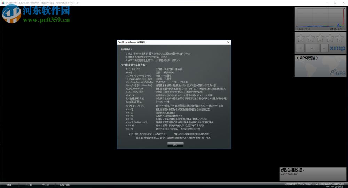Click the [Ctrl+K] shortcut row
348x188 pixels.
(x=166, y=119)
